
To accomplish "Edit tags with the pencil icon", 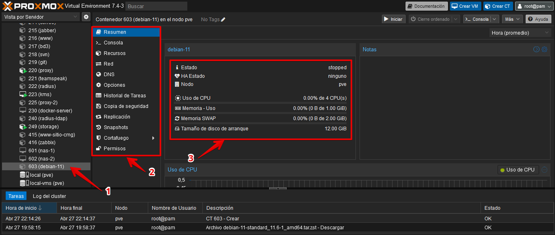I will click(x=223, y=20).
